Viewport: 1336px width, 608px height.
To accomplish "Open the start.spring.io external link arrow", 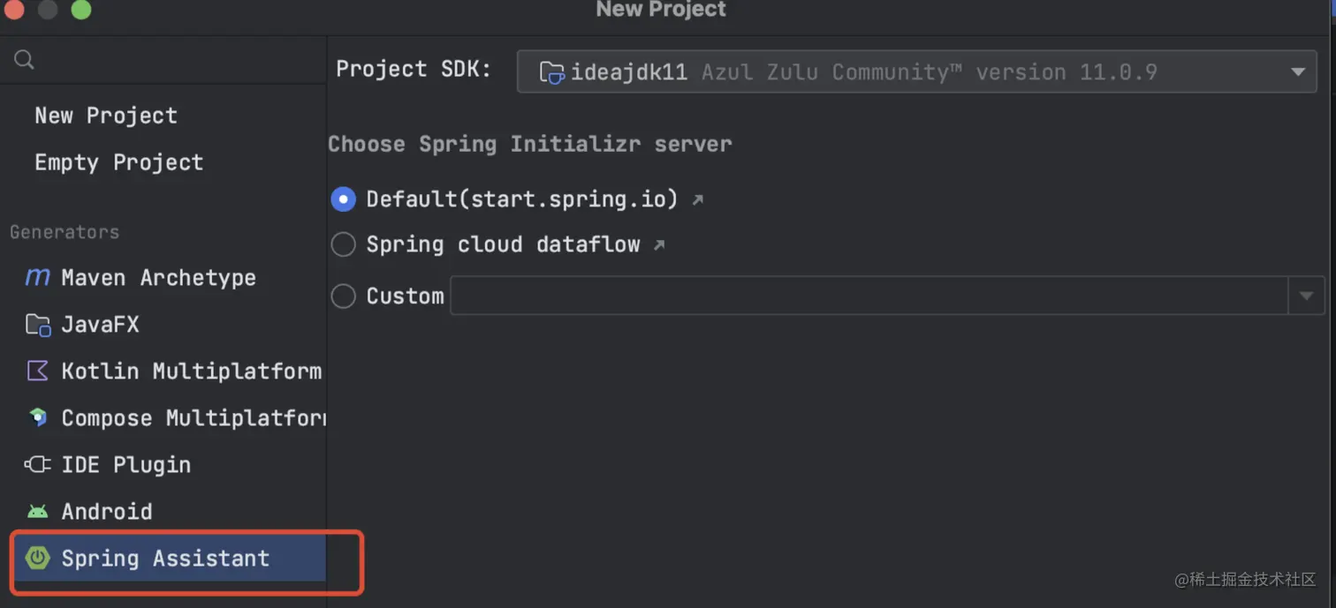I will [697, 200].
